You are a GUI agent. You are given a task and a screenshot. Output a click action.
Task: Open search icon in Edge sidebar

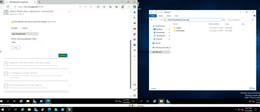[135, 18]
